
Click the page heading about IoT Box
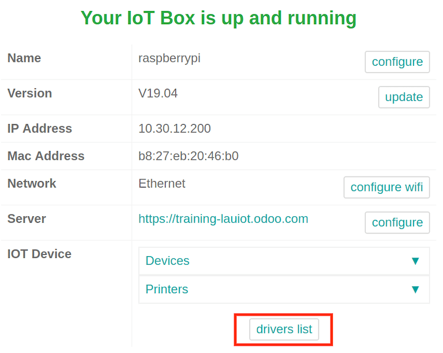tap(218, 18)
